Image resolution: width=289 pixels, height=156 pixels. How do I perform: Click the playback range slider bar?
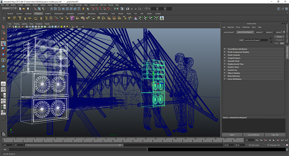pos(74,145)
